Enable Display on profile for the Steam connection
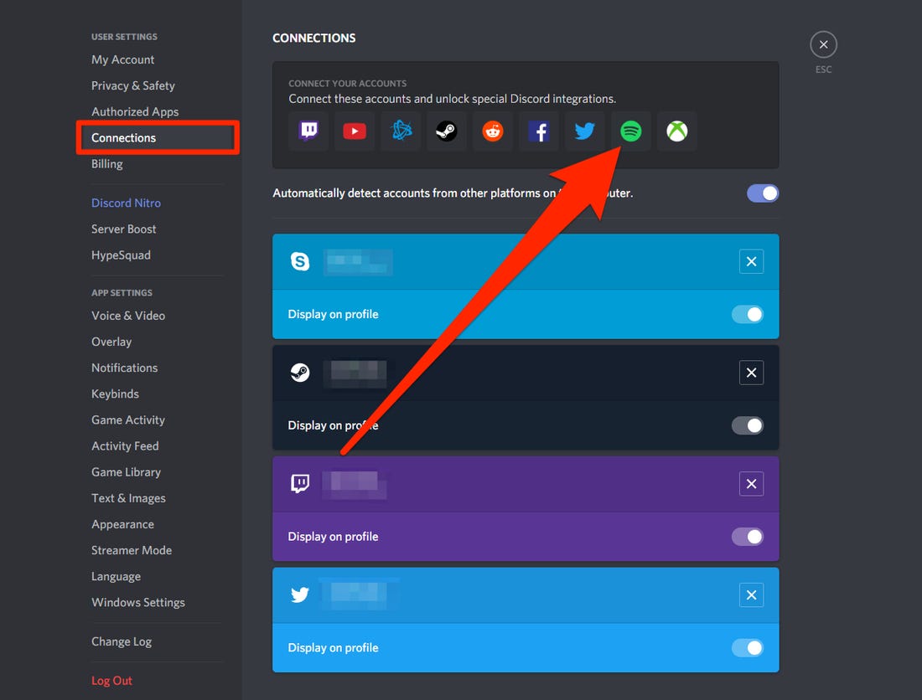Viewport: 922px width, 700px height. coord(747,425)
